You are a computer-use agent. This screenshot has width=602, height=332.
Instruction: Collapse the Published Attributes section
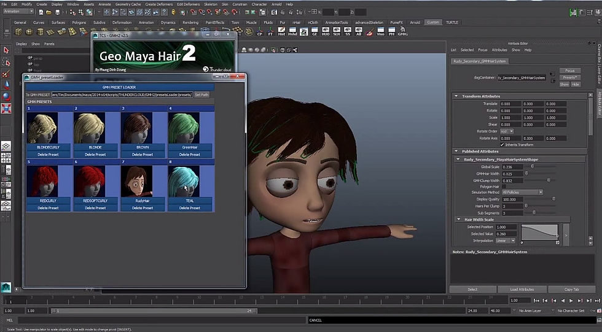(456, 152)
